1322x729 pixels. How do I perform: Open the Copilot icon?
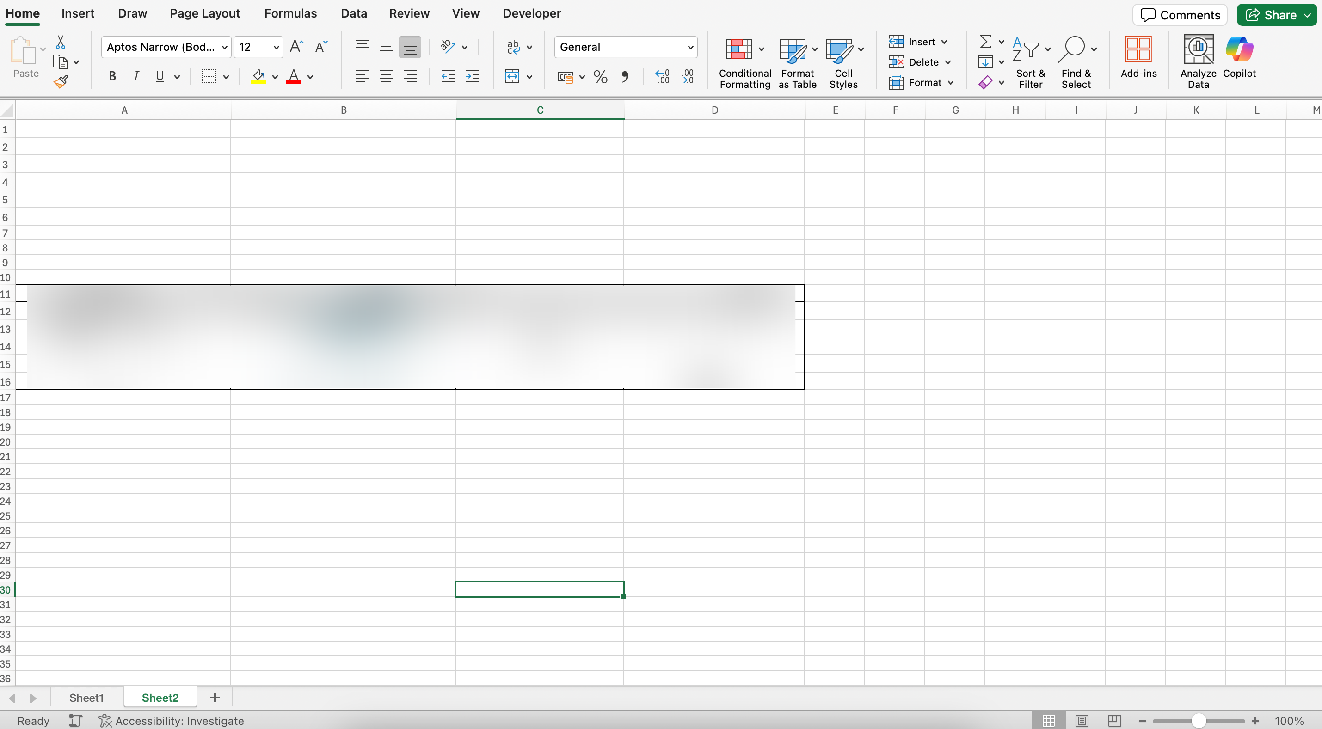coord(1239,50)
